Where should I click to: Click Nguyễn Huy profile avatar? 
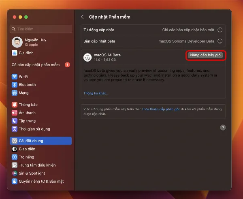tap(17, 42)
